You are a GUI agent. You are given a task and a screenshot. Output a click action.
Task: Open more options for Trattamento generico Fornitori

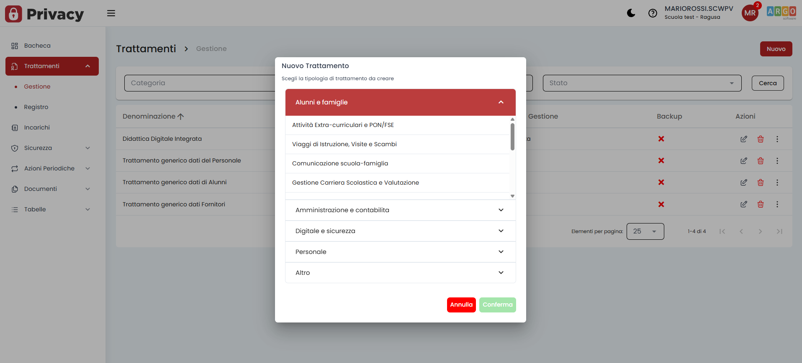pyautogui.click(x=777, y=204)
